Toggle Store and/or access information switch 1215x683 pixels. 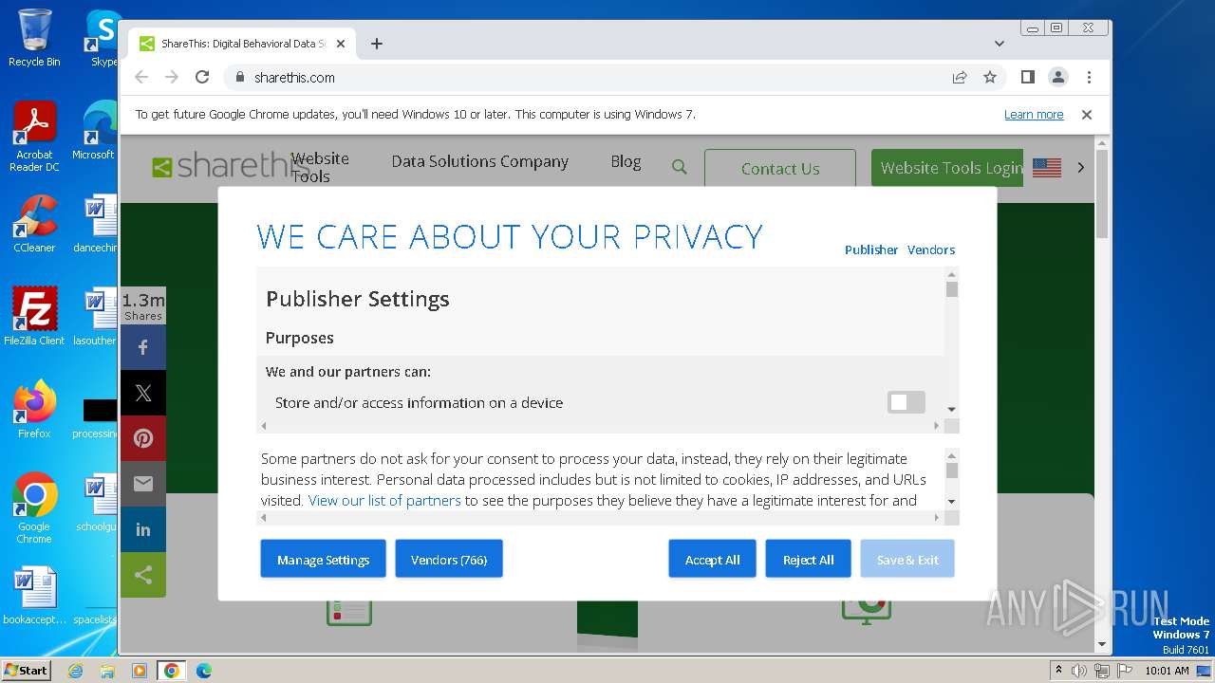tap(906, 402)
